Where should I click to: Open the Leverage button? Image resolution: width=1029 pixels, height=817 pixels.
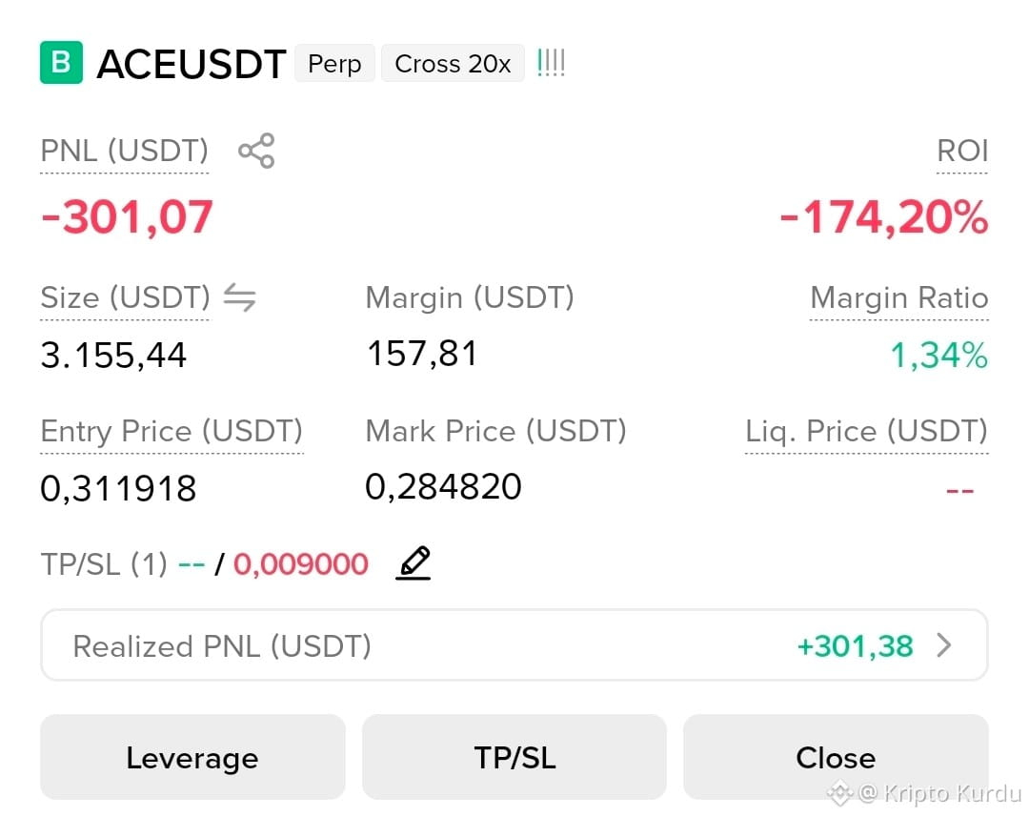[192, 757]
